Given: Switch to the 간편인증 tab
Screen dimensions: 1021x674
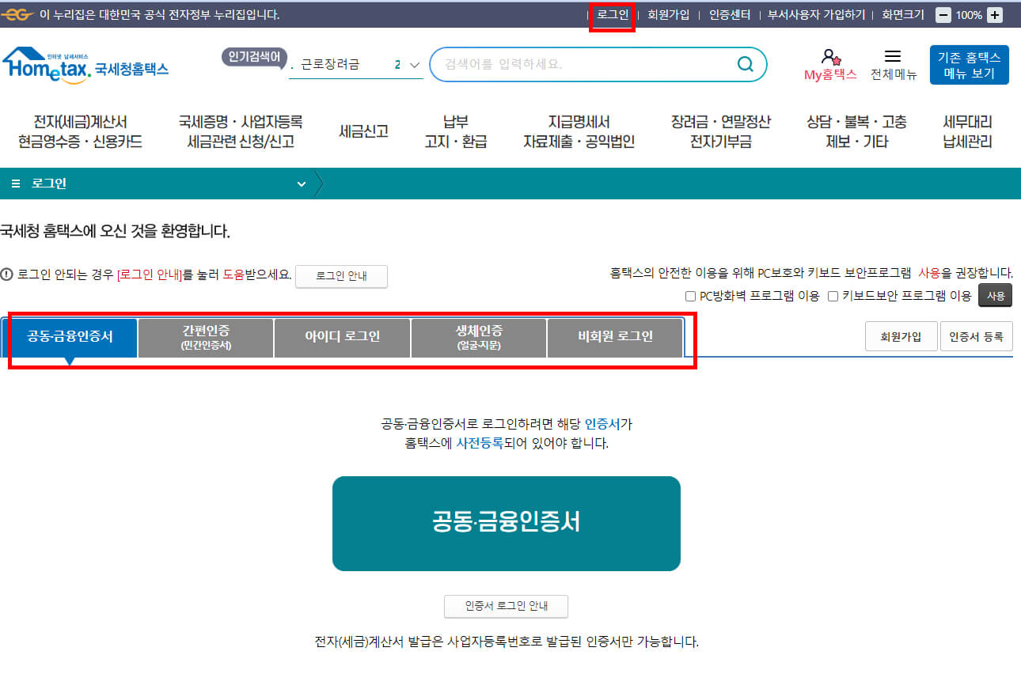Looking at the screenshot, I should (205, 336).
